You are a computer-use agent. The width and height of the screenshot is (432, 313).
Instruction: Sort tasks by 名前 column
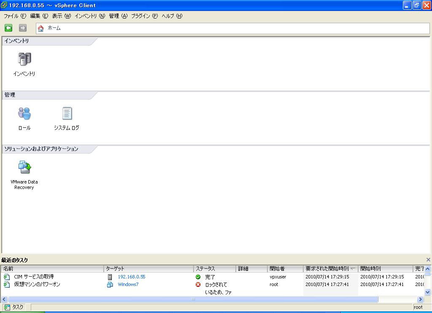click(52, 269)
